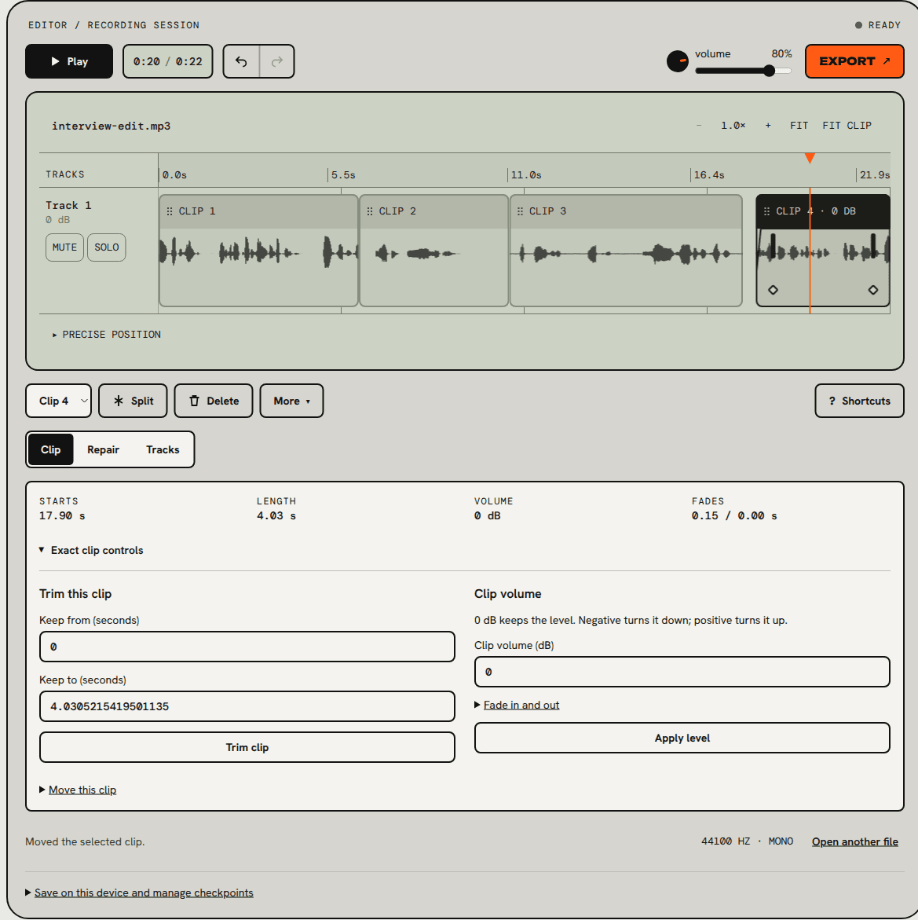
Task: Click the 0:20 / 0:22 time display
Action: [168, 61]
